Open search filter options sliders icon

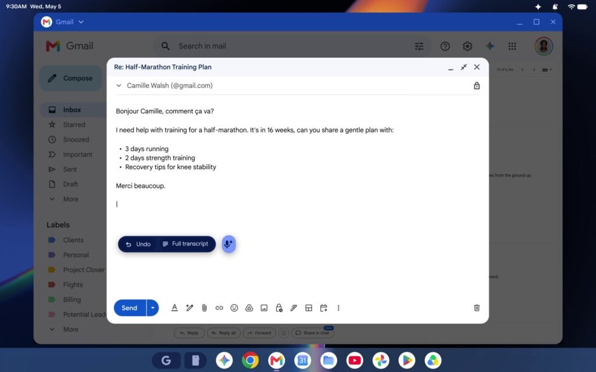pyautogui.click(x=419, y=46)
